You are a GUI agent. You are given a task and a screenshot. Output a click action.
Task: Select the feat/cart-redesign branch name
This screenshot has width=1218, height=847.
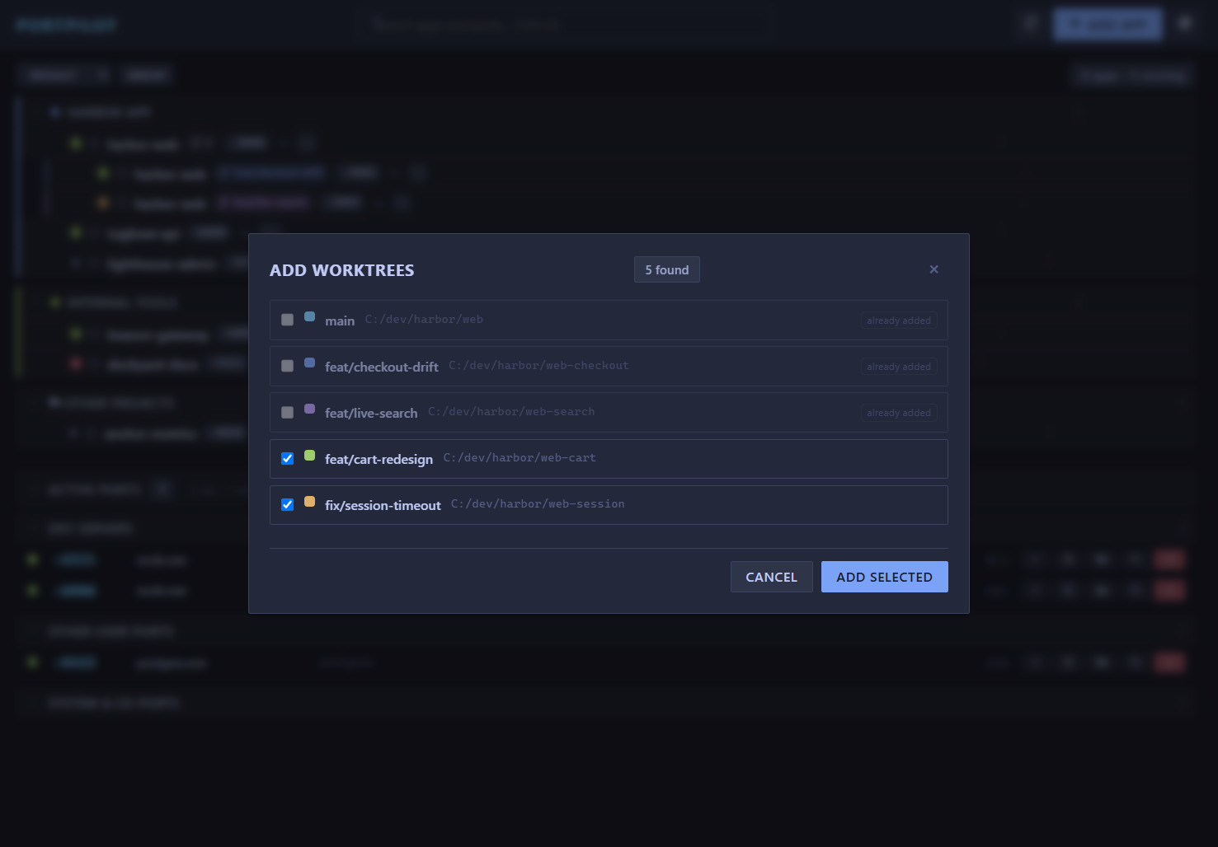[x=379, y=459]
